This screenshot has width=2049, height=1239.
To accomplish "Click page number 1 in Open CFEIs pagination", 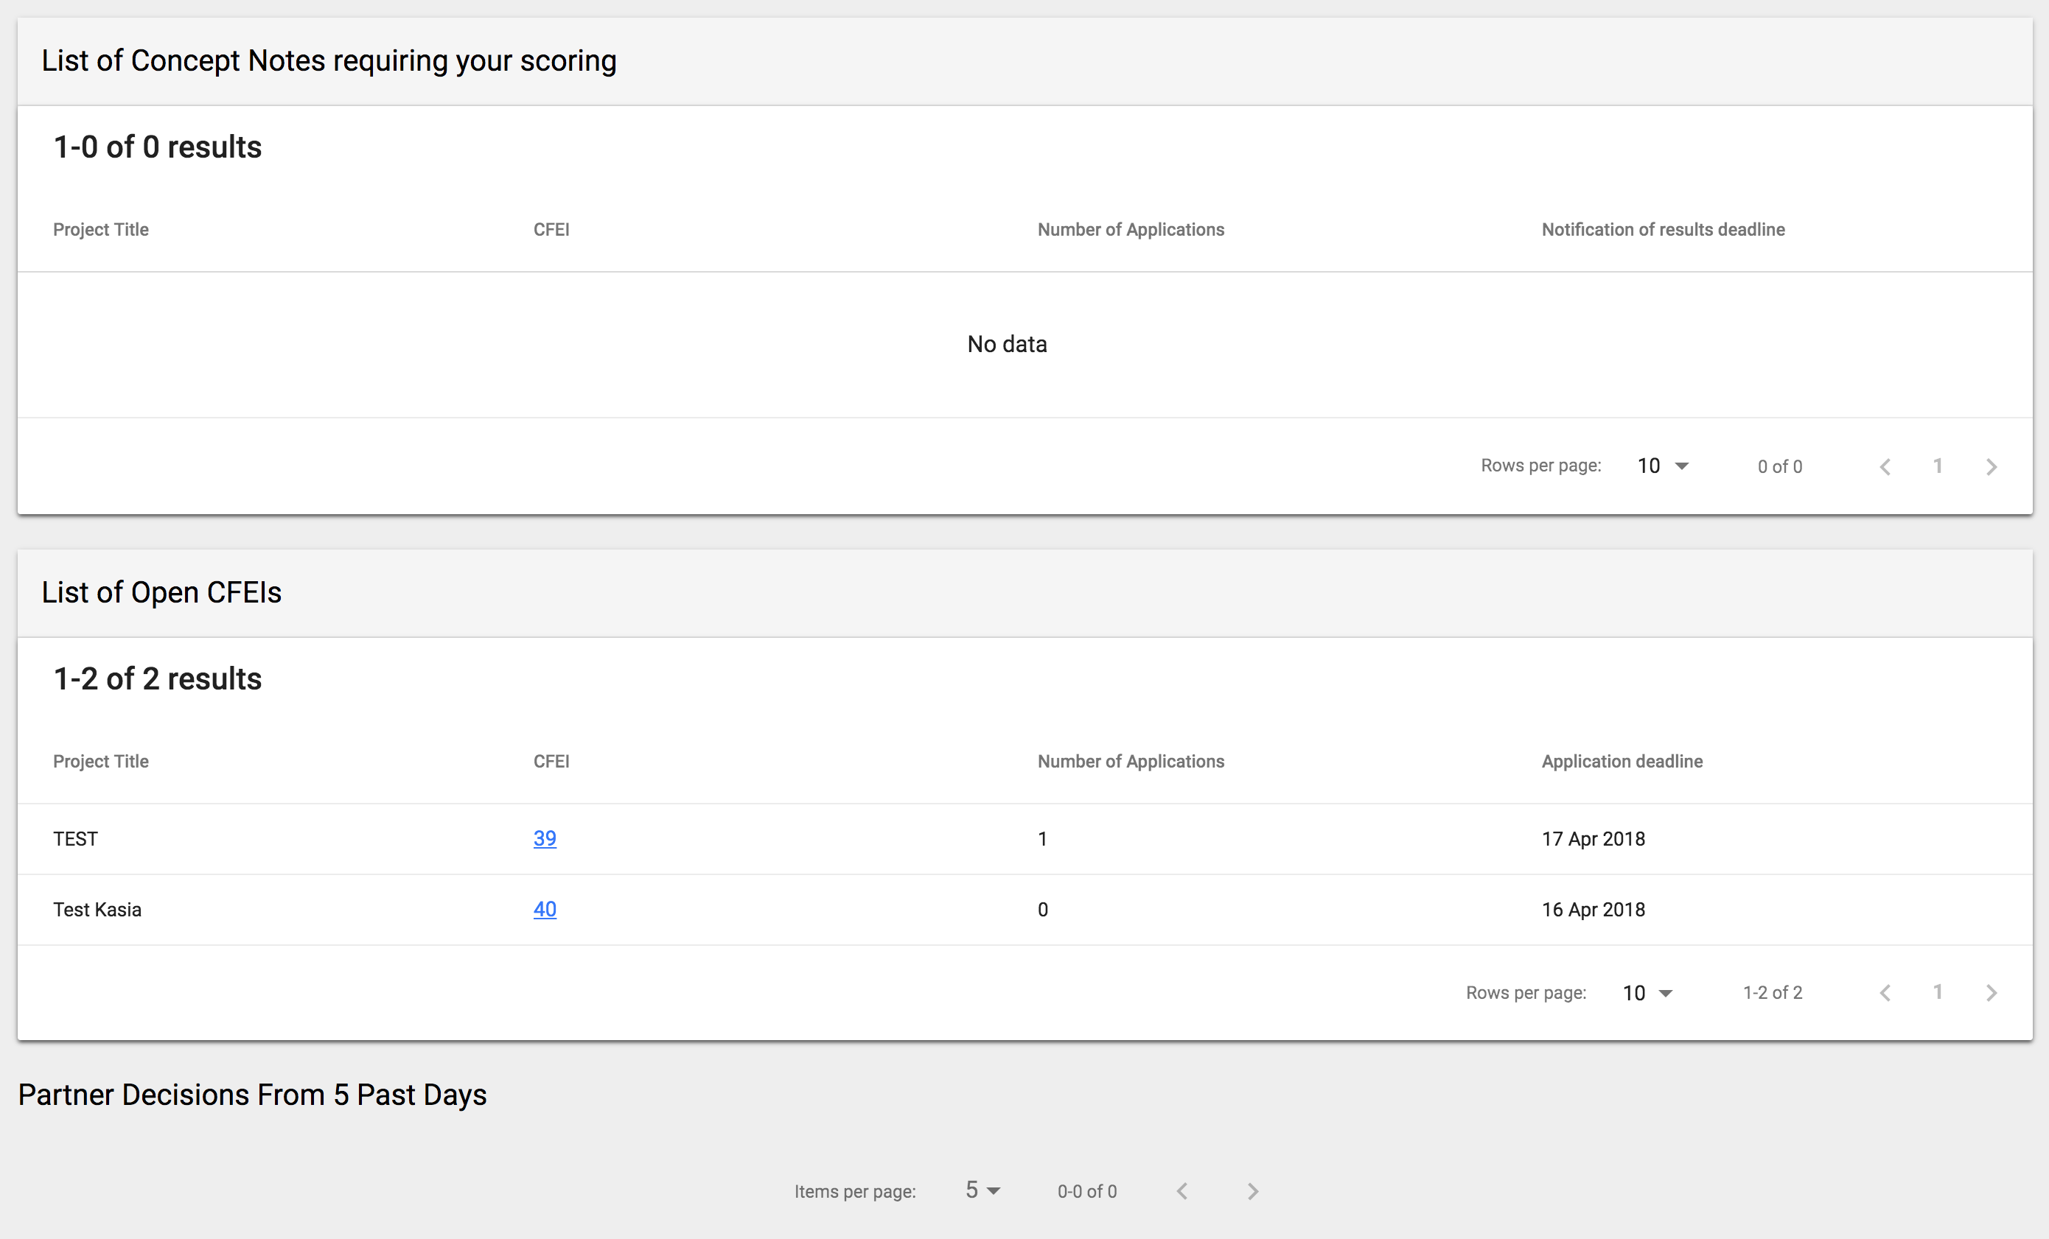I will tap(1938, 992).
